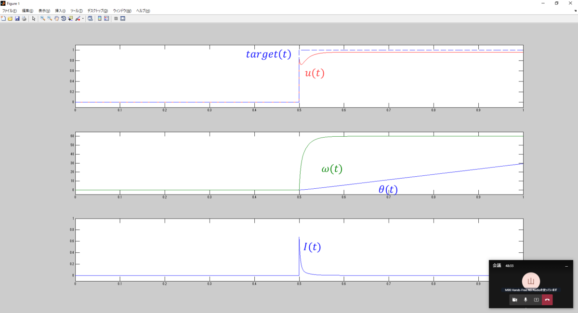Select the Zoom In tool
578x313 pixels.
(x=43, y=19)
